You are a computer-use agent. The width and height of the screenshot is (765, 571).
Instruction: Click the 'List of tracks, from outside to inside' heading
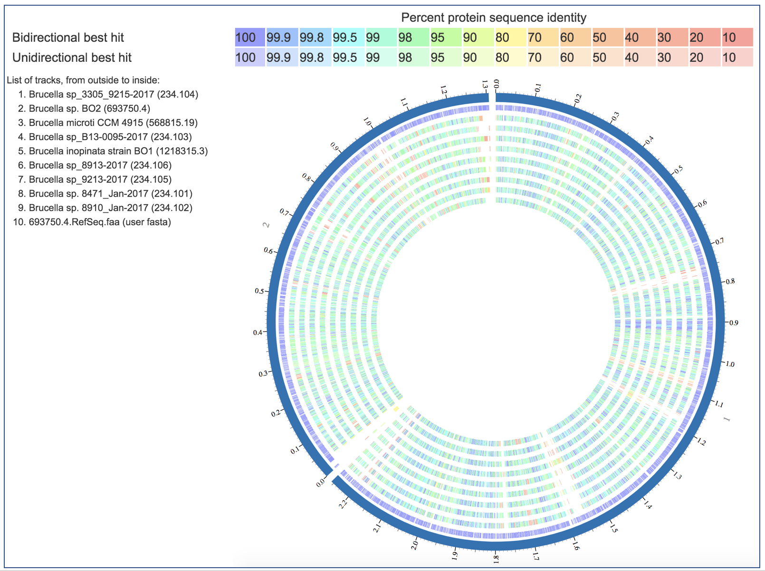[x=83, y=80]
